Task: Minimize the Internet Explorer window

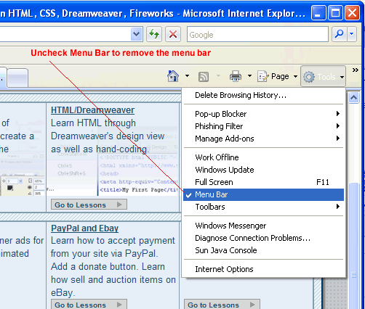Action: tap(318, 12)
